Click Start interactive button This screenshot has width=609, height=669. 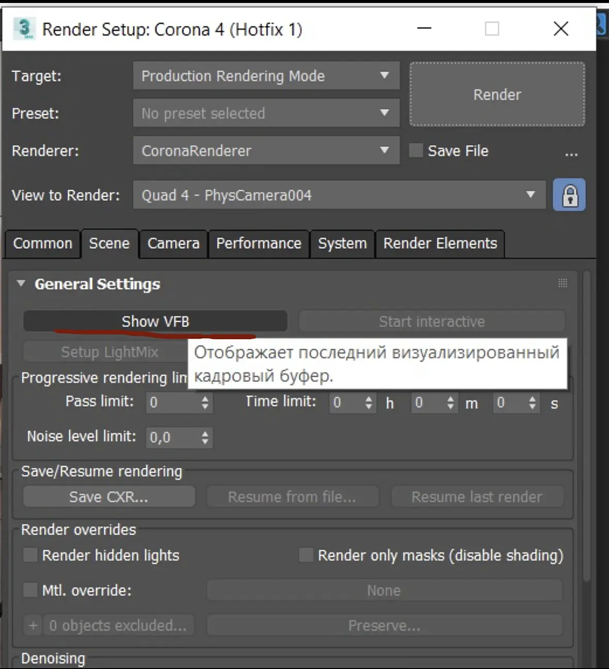(x=432, y=321)
